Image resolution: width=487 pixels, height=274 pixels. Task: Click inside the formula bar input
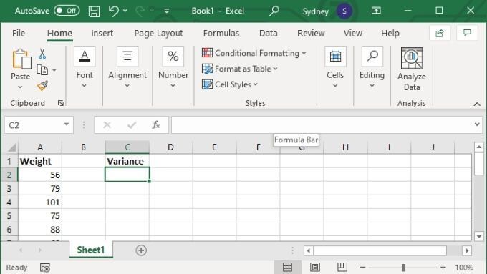(322, 124)
